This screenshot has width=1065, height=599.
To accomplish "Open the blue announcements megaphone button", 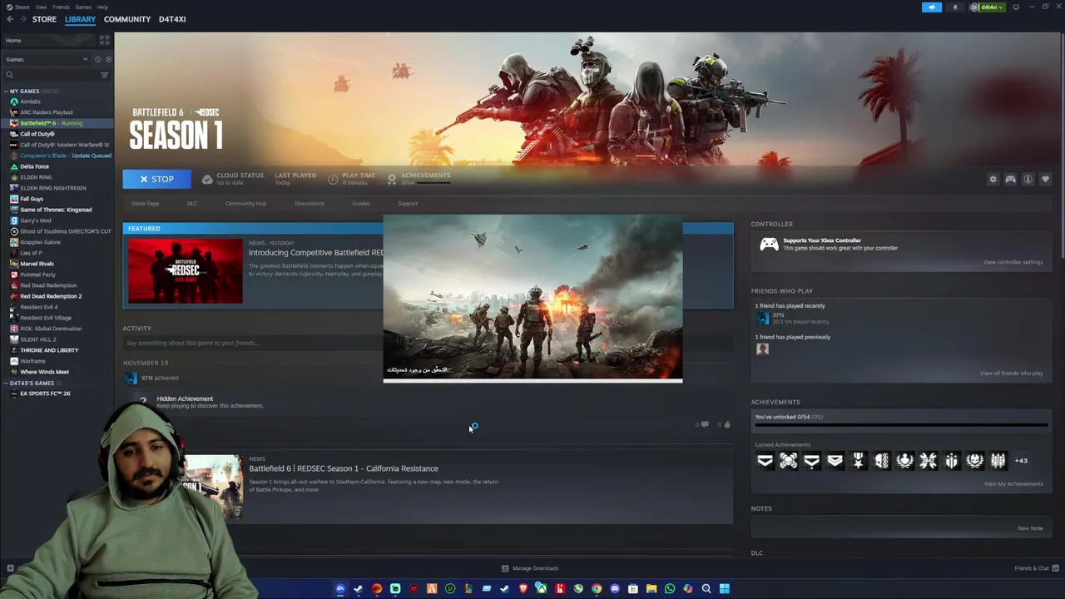I will pyautogui.click(x=932, y=7).
